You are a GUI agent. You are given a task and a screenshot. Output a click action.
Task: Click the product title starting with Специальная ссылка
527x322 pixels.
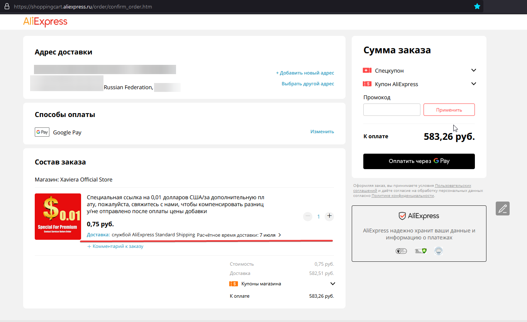click(176, 204)
